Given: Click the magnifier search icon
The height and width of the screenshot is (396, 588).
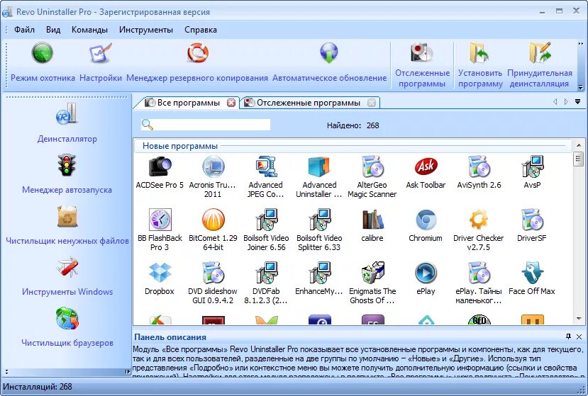Looking at the screenshot, I should 148,125.
